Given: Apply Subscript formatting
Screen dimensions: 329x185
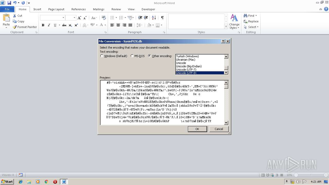Looking at the screenshot, I should point(70,25).
